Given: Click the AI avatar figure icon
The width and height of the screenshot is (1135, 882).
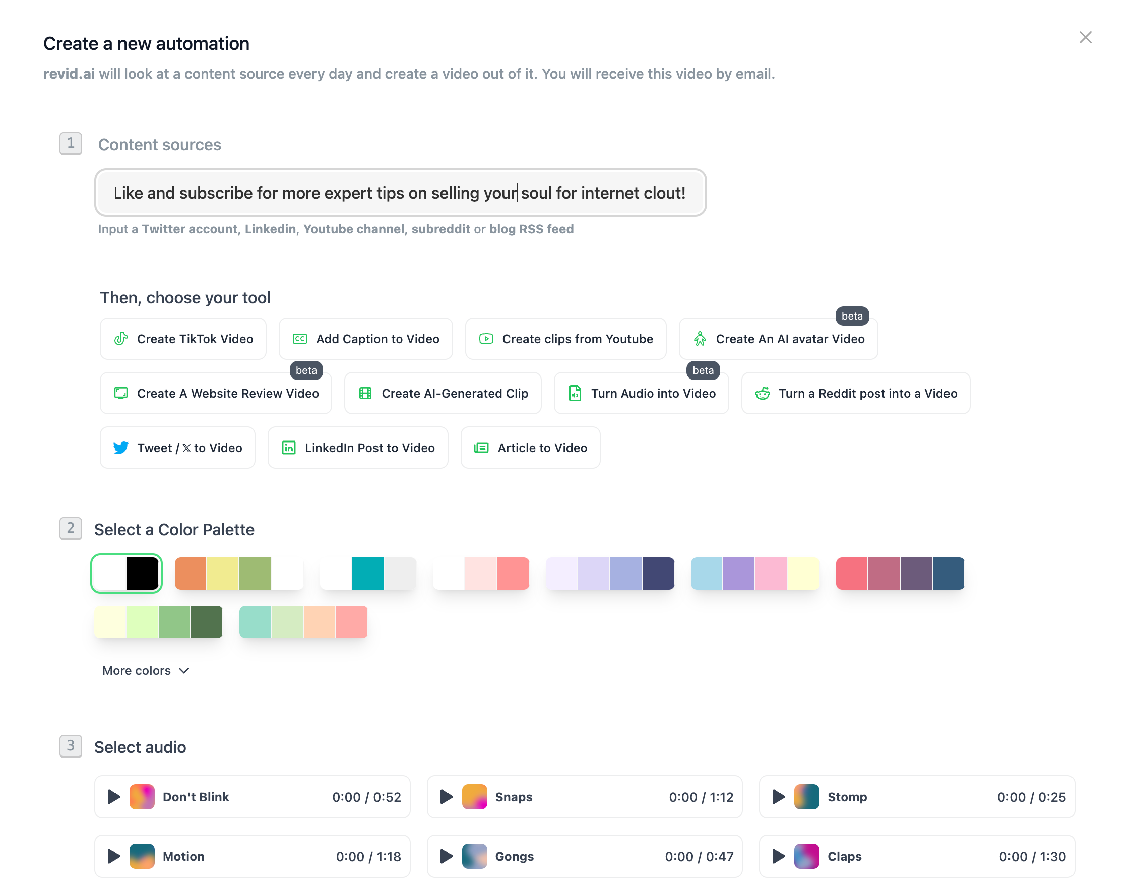Looking at the screenshot, I should 700,338.
